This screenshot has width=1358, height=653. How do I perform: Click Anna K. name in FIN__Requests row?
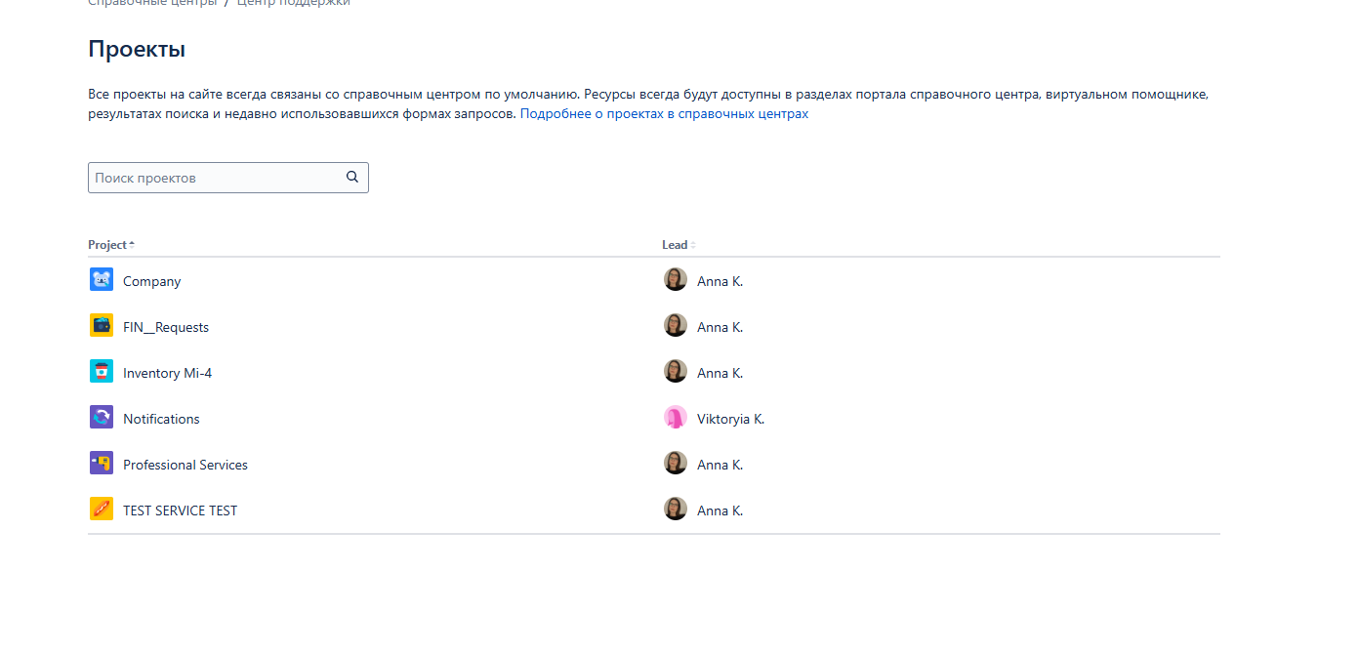720,327
